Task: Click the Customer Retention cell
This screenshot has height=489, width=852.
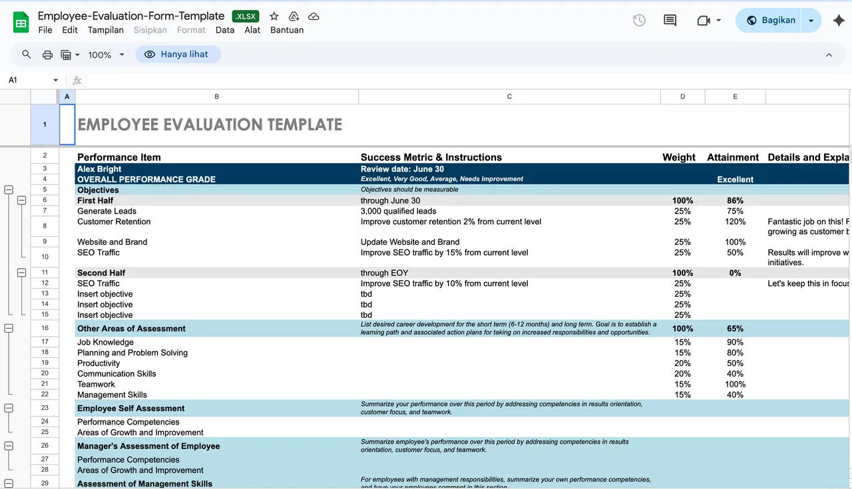Action: coord(216,226)
